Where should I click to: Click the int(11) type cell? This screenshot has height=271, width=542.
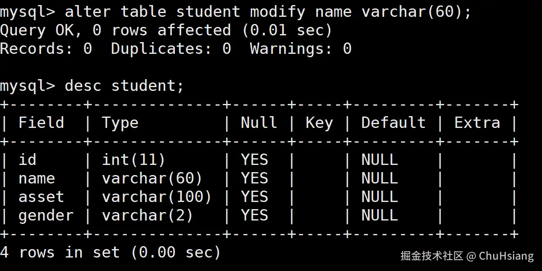[134, 160]
